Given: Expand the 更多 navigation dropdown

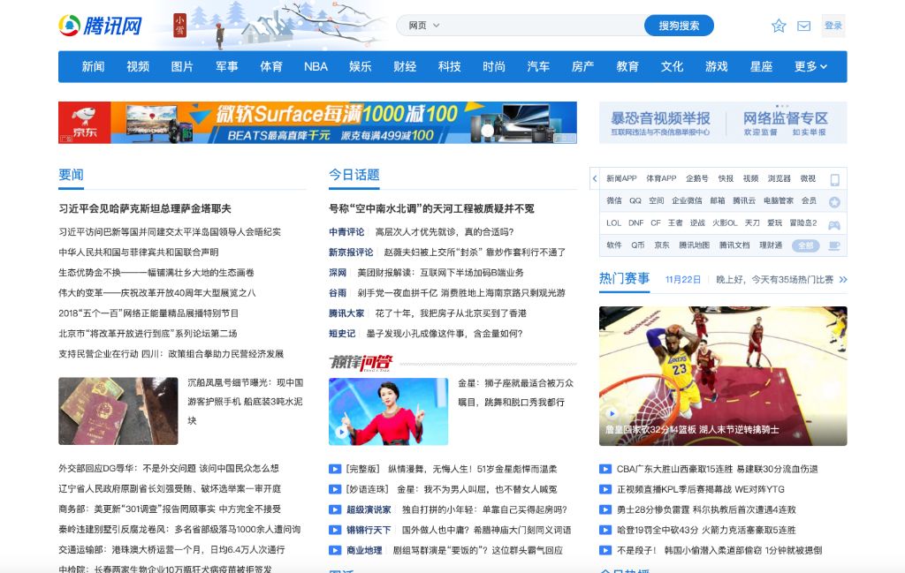Looking at the screenshot, I should 810,66.
